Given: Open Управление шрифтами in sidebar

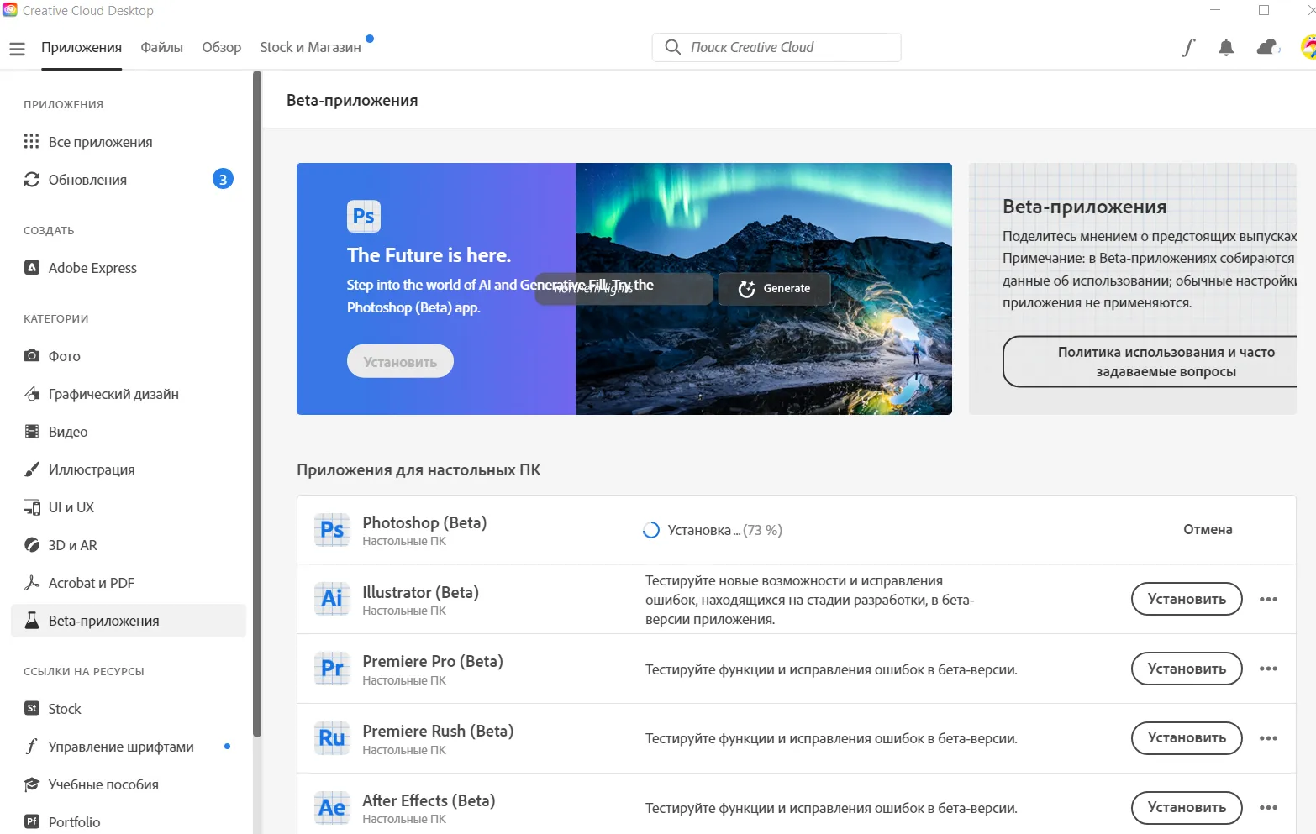Looking at the screenshot, I should pyautogui.click(x=129, y=747).
